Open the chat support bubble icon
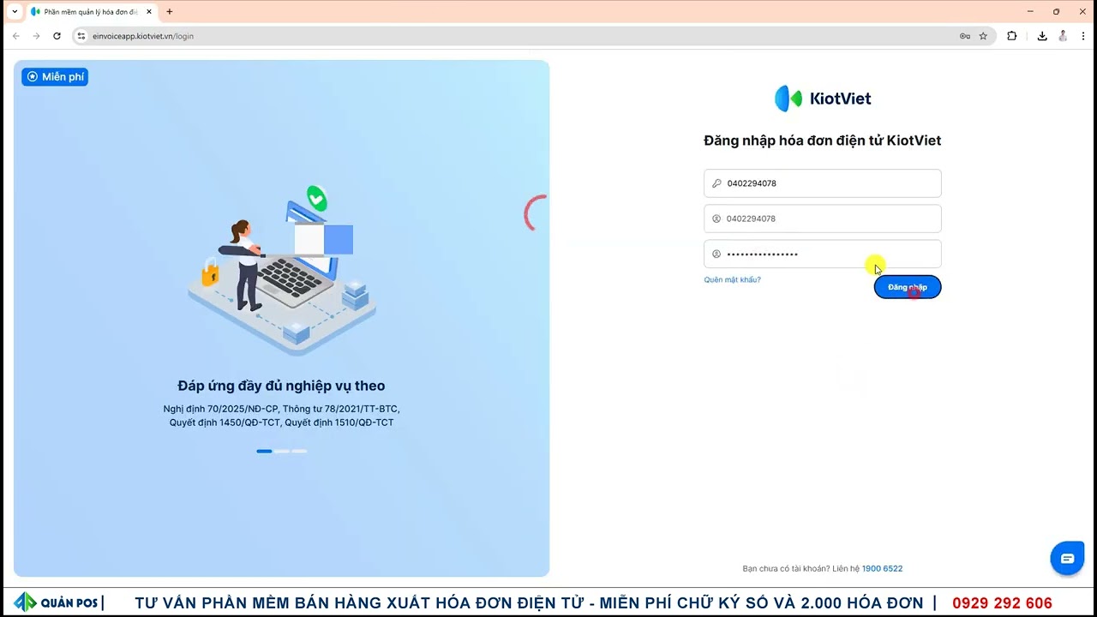This screenshot has height=617, width=1097. (1067, 559)
